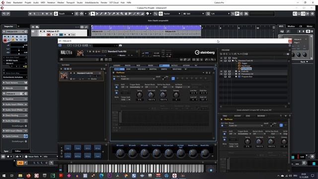This screenshot has width=318, height=179.
Task: Select the Object Selection arrow tool
Action: [x=93, y=13]
